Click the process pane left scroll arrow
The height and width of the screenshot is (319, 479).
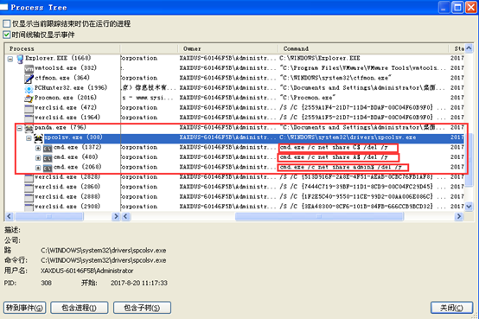[9, 216]
